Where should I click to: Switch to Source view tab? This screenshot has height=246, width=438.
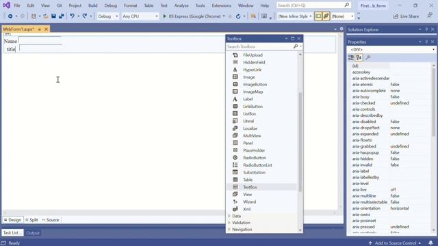click(x=51, y=220)
